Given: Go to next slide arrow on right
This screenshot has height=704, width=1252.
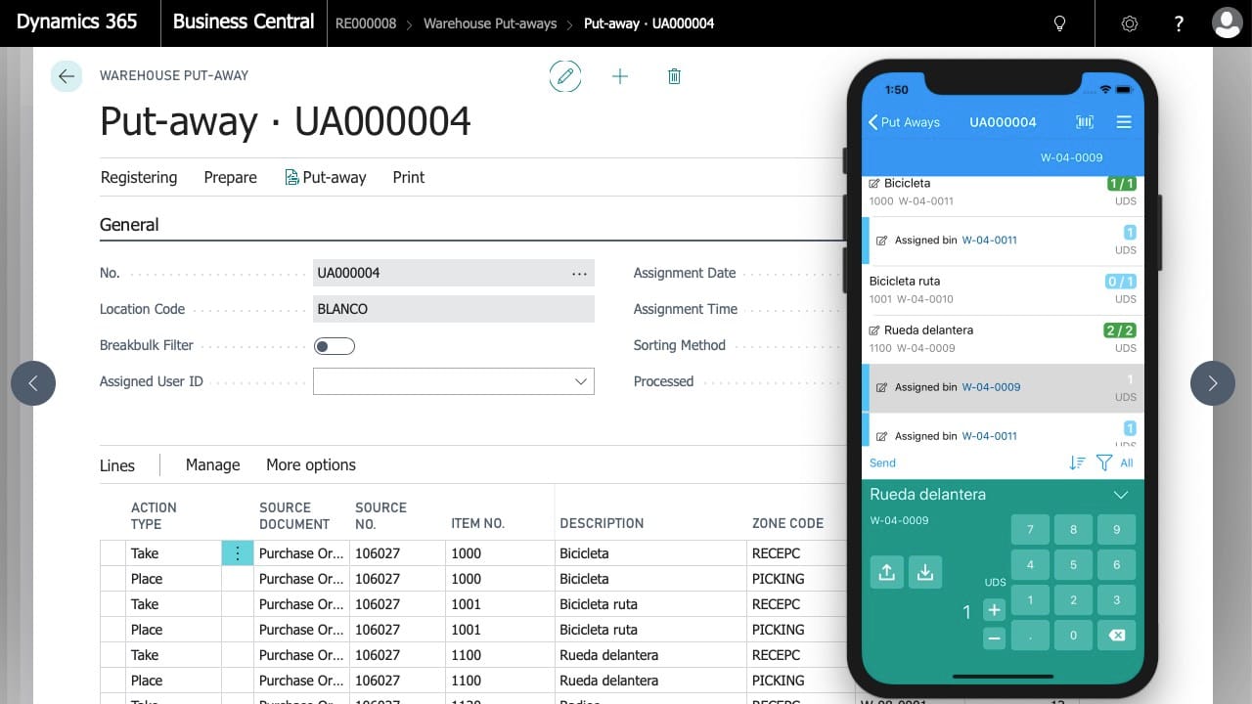Looking at the screenshot, I should coord(1213,383).
